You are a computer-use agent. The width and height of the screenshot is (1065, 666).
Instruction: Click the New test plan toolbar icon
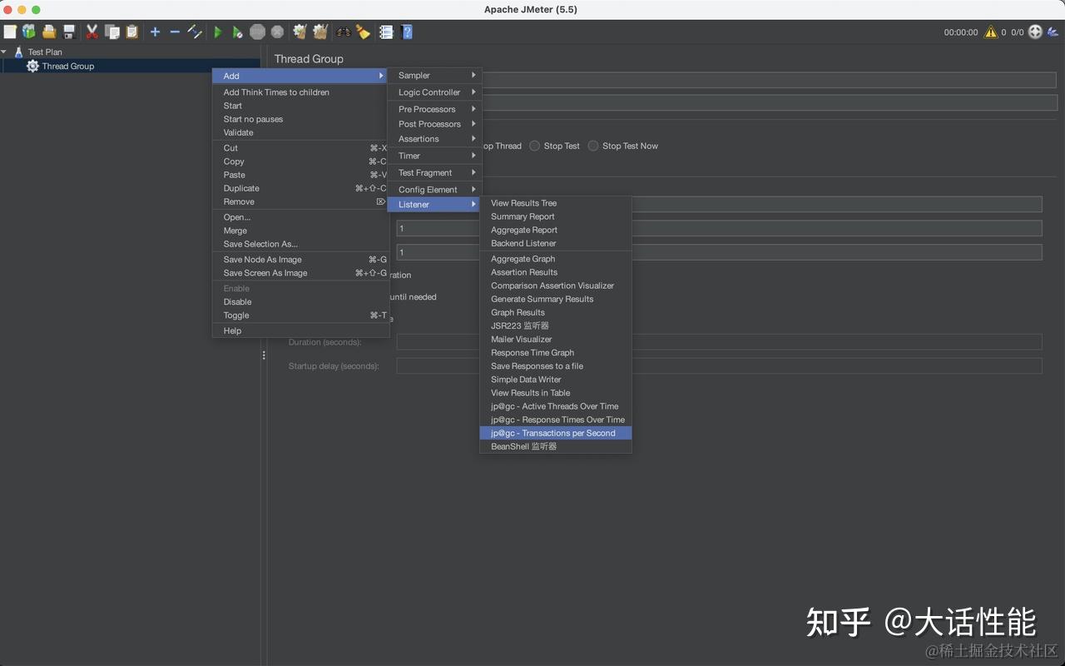[10, 32]
